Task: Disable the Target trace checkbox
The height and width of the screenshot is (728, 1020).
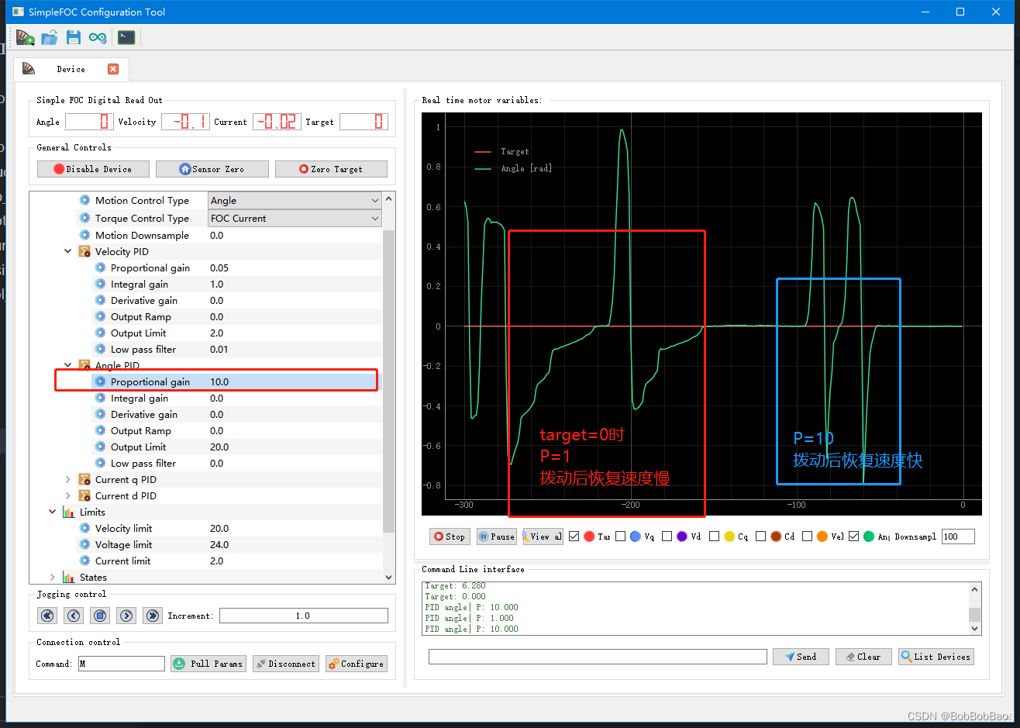Action: [574, 536]
